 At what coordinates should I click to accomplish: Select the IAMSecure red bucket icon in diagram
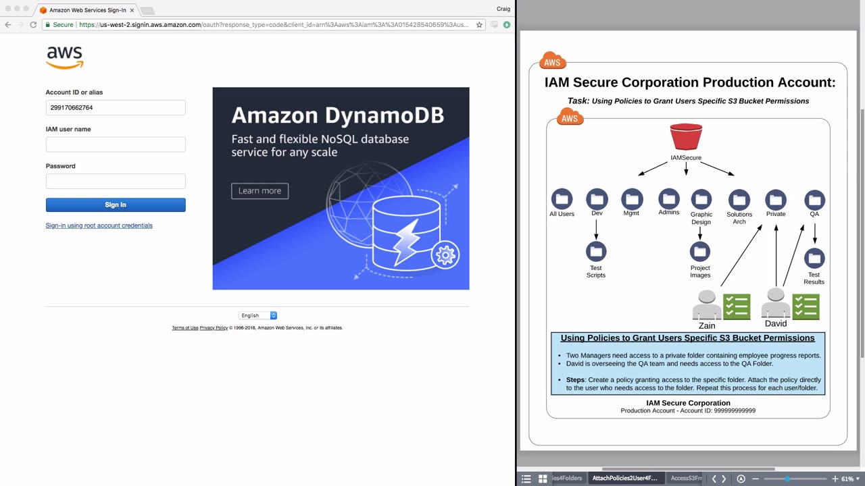pos(686,137)
